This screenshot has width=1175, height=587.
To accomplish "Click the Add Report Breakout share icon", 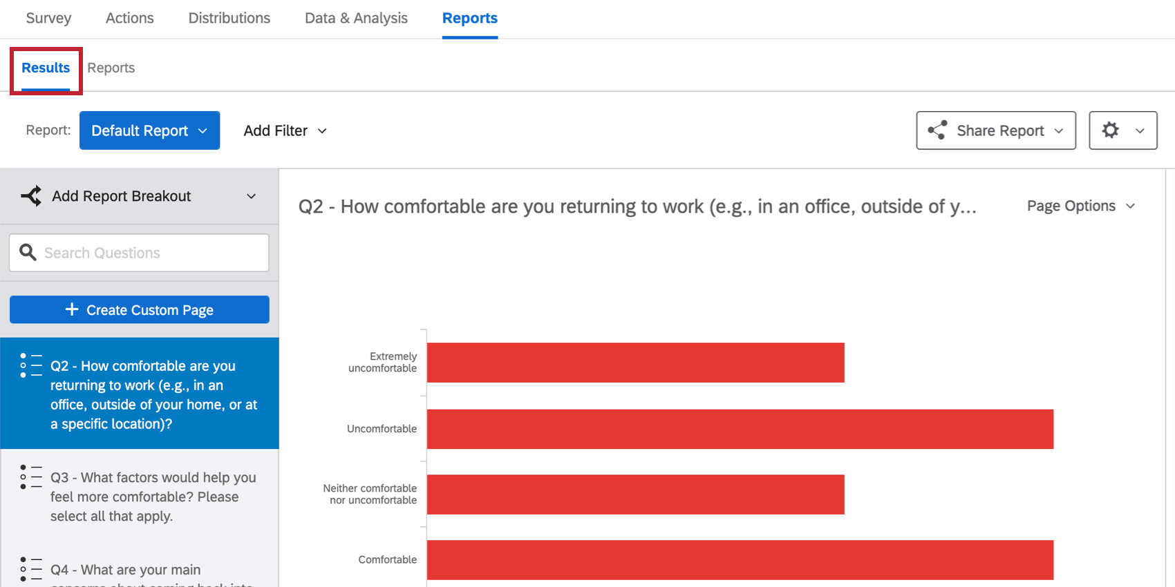I will click(31, 196).
